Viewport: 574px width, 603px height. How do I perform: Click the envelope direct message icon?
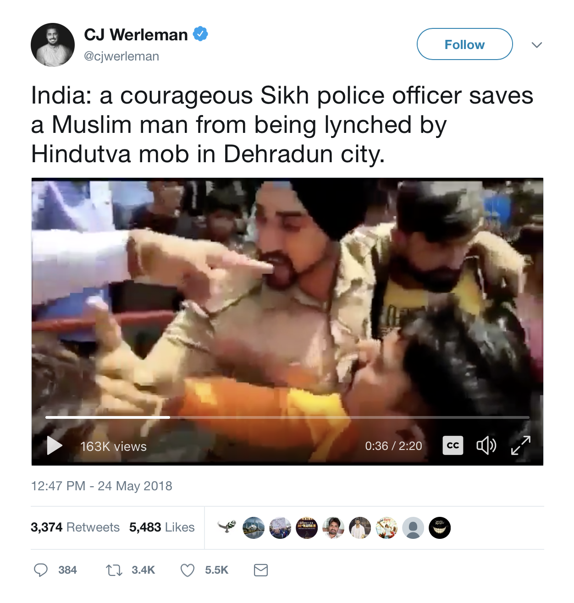(261, 570)
